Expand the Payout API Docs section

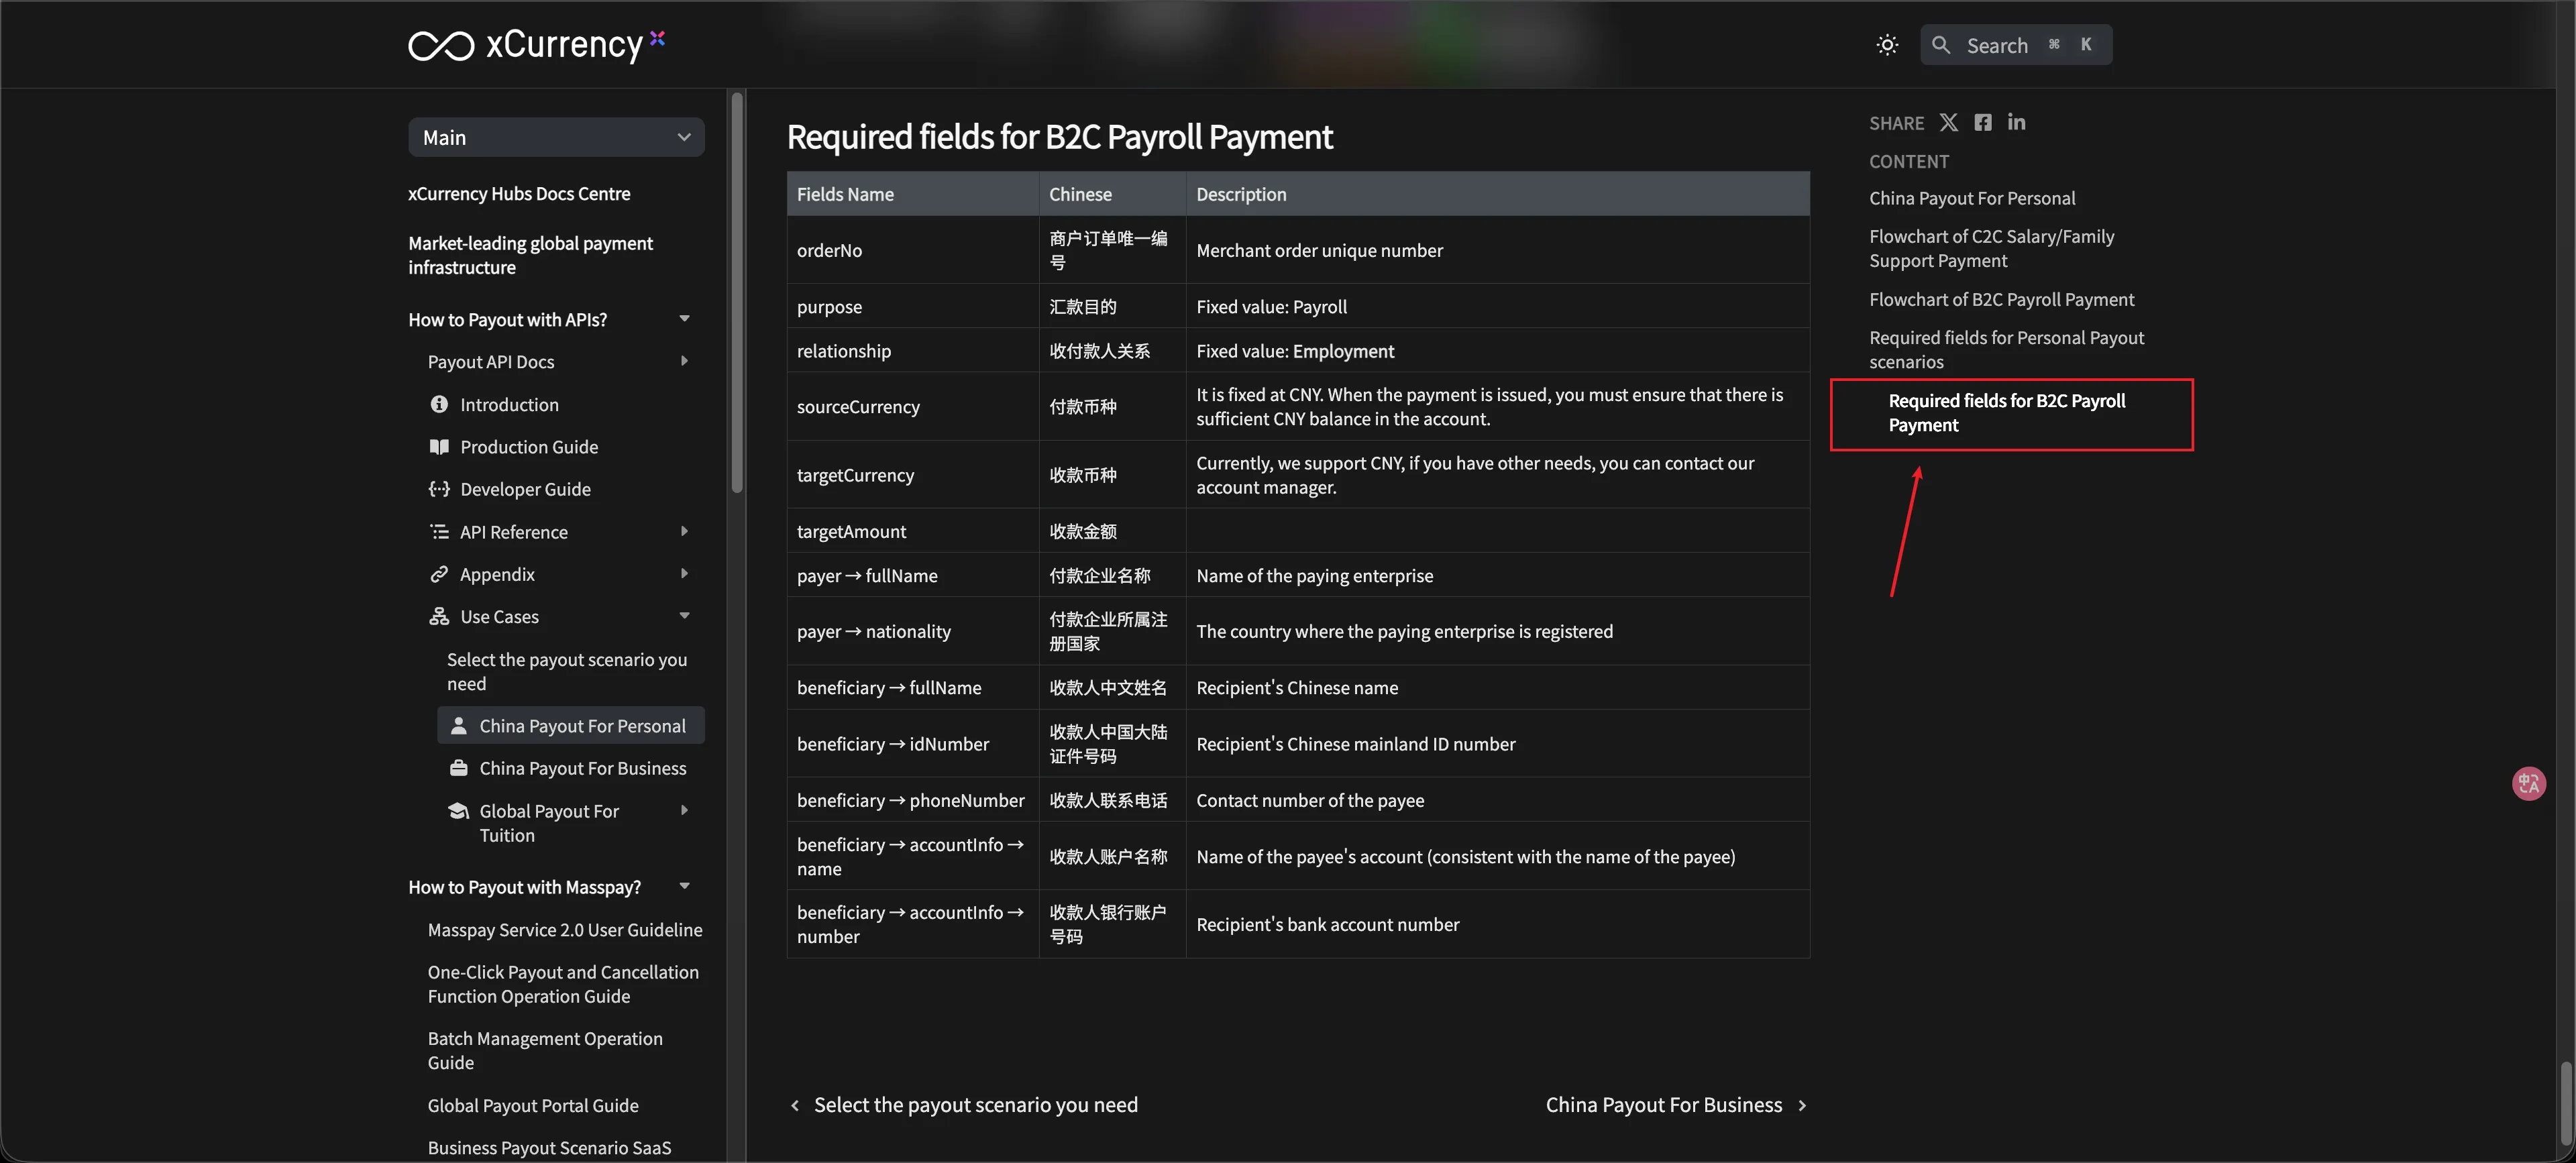coord(684,361)
